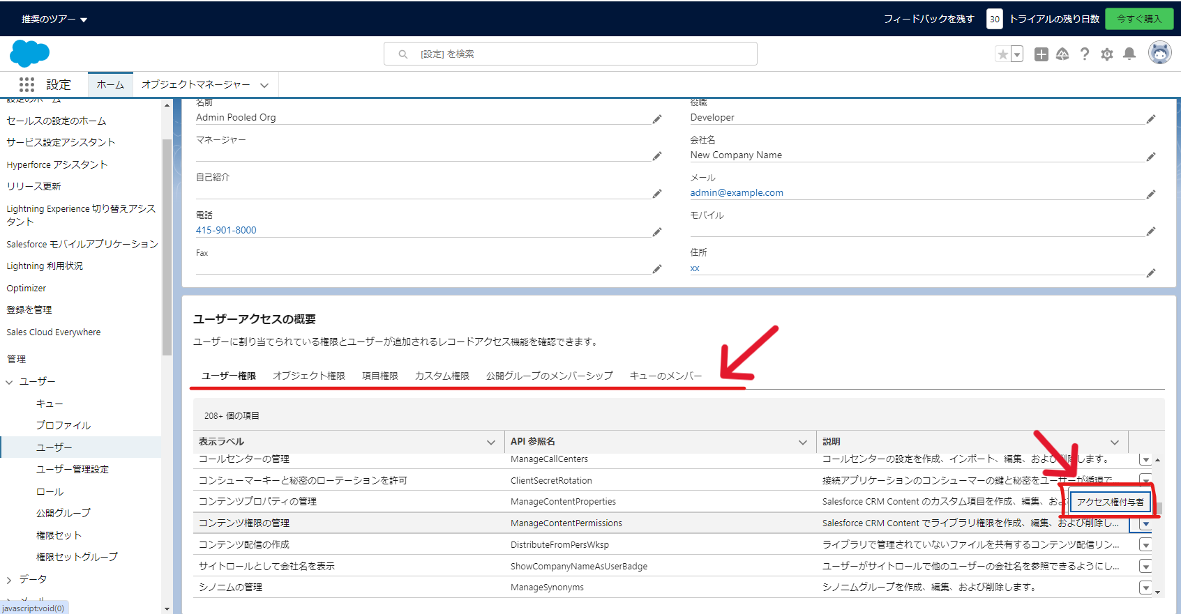This screenshot has height=614, width=1181.
Task: Select the キューのメンバー tab
Action: click(666, 376)
